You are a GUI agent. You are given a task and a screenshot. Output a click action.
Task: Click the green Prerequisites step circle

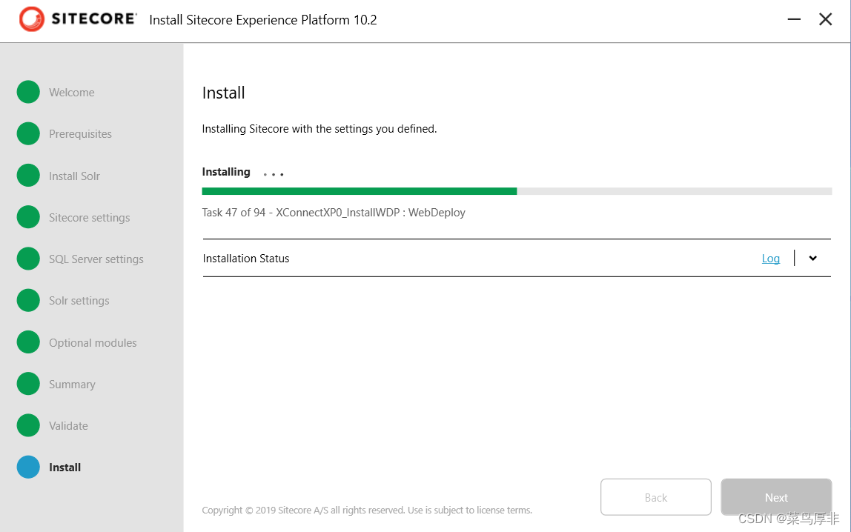(28, 134)
